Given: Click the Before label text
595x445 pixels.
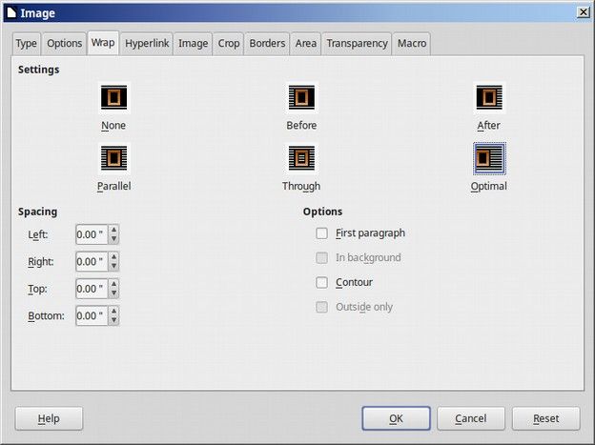Looking at the screenshot, I should point(301,125).
